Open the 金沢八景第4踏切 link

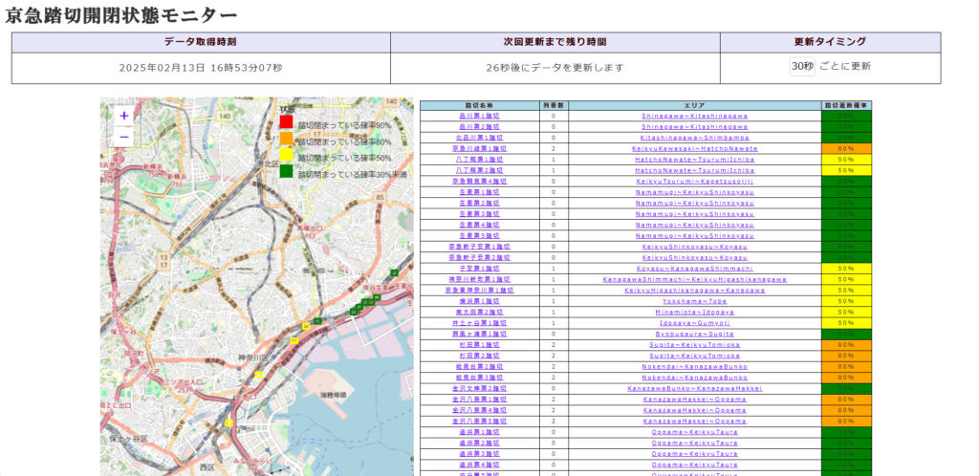pyautogui.click(x=480, y=410)
